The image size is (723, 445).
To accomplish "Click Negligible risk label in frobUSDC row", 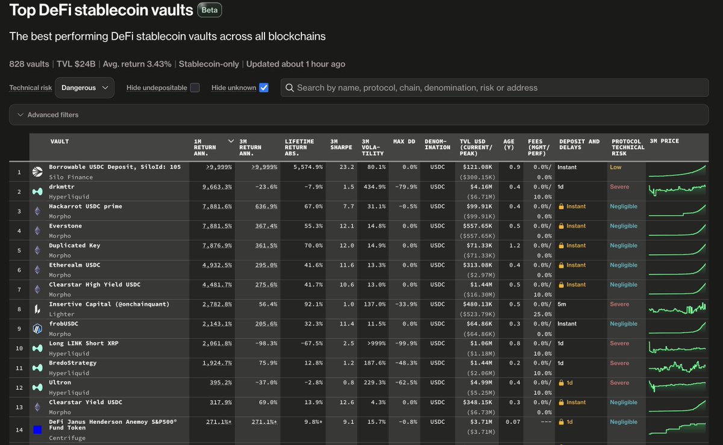I will (624, 323).
